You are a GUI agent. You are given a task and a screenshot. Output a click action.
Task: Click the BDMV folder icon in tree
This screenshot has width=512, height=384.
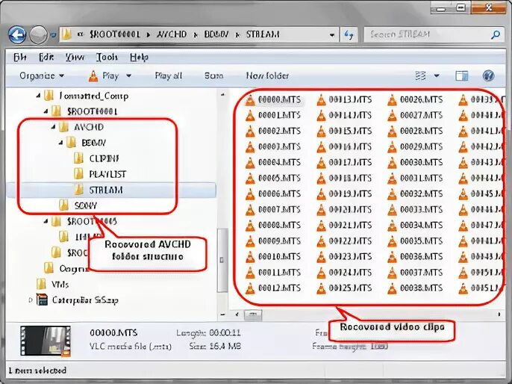71,143
